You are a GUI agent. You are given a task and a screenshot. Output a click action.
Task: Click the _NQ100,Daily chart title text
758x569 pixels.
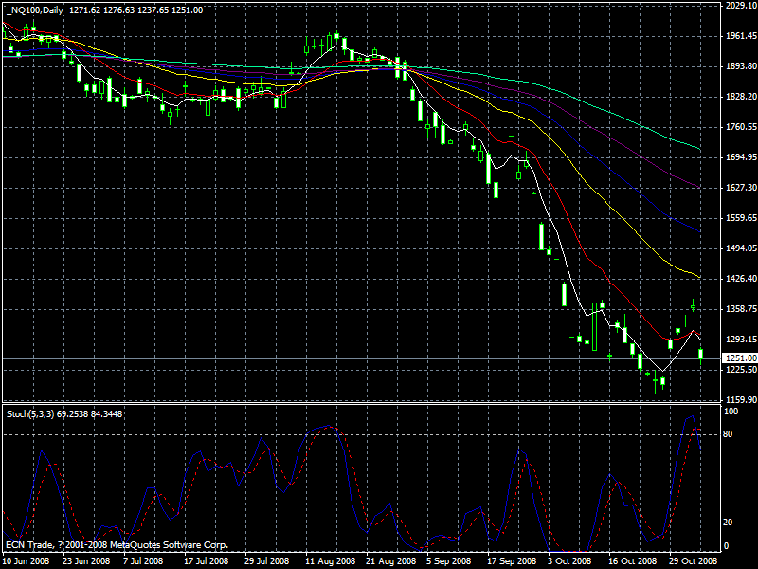coord(35,9)
